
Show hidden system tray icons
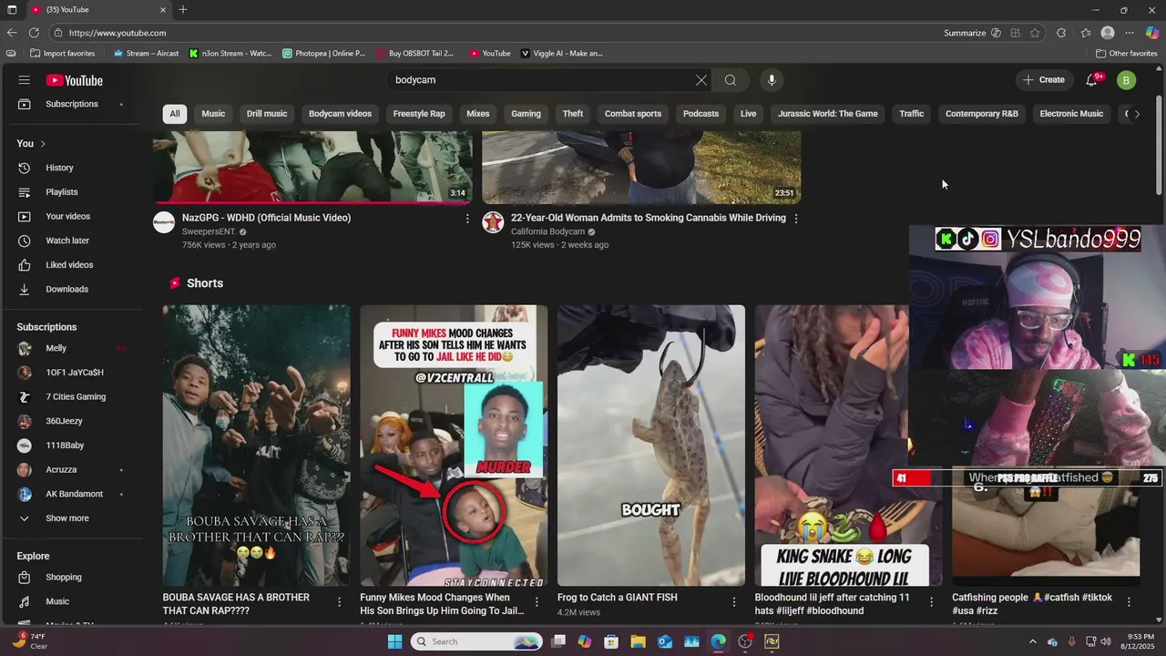point(1033,641)
